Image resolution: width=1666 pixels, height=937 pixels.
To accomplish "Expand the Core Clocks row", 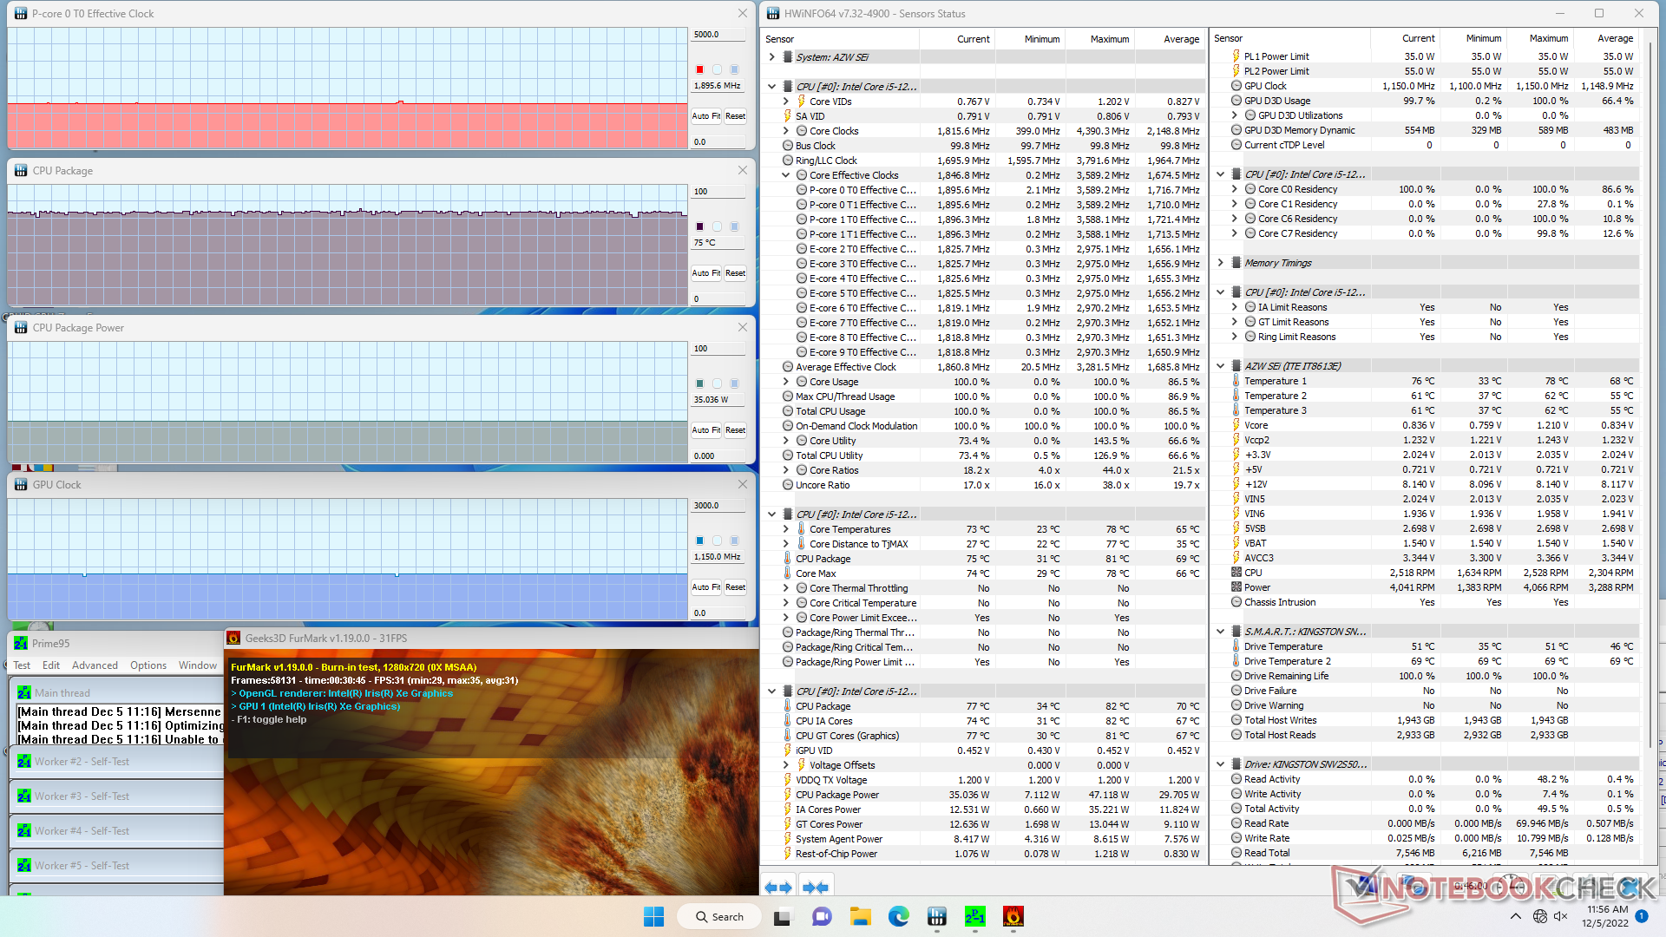I will [786, 131].
